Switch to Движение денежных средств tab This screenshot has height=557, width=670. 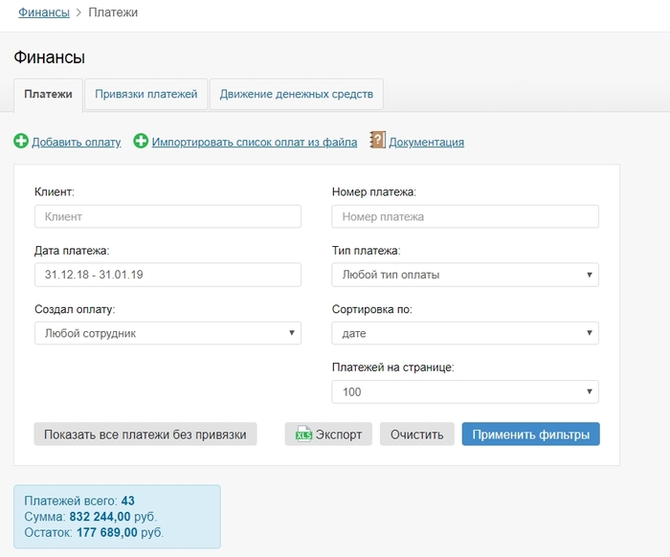tap(296, 95)
